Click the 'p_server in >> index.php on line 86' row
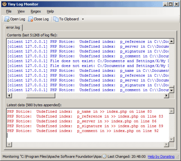Viewport: 181px width, 161px height. click(82, 121)
